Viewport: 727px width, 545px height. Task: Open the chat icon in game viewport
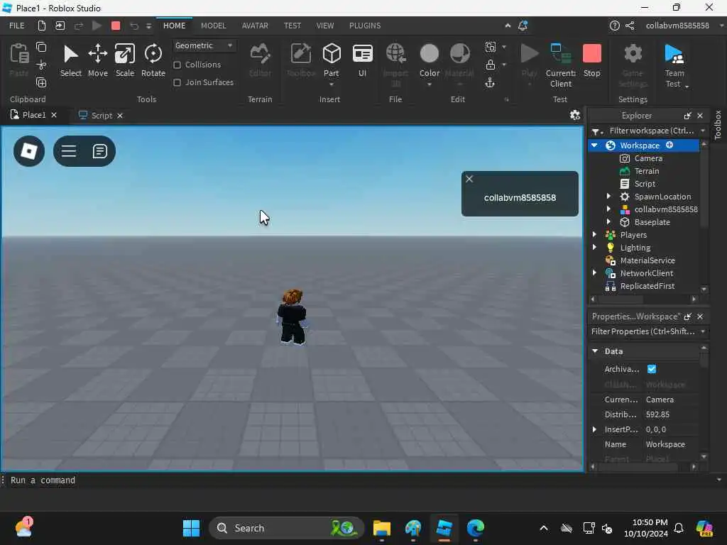click(x=99, y=151)
